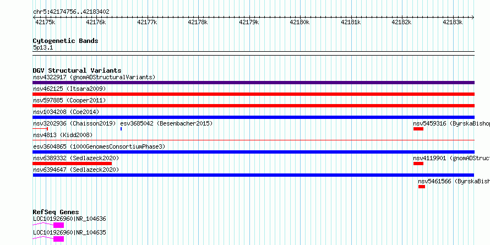Click the blue nsv1034208 variant bar
This screenshot has height=245, width=490.
tap(253, 117)
